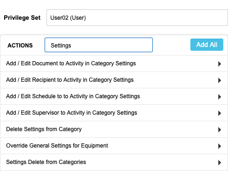The image size is (228, 172).
Task: Select 'Add / Edit Document to Activity in Category Settings' text
Action: click(x=71, y=63)
